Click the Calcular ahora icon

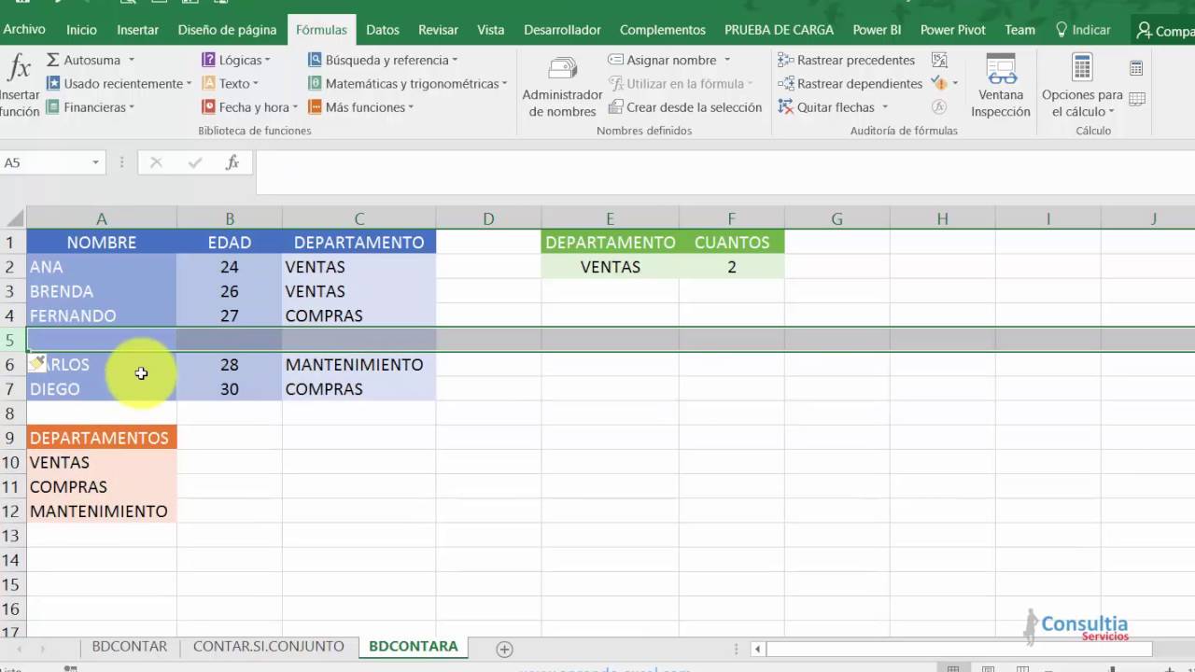[1136, 68]
